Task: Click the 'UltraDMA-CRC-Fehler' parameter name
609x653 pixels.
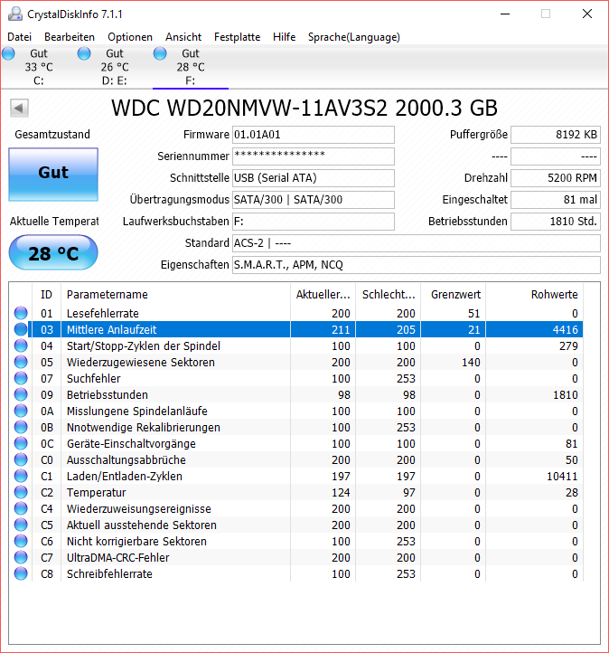Action: click(117, 557)
